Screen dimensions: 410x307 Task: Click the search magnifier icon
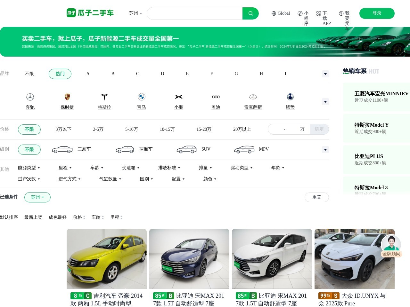pyautogui.click(x=250, y=13)
